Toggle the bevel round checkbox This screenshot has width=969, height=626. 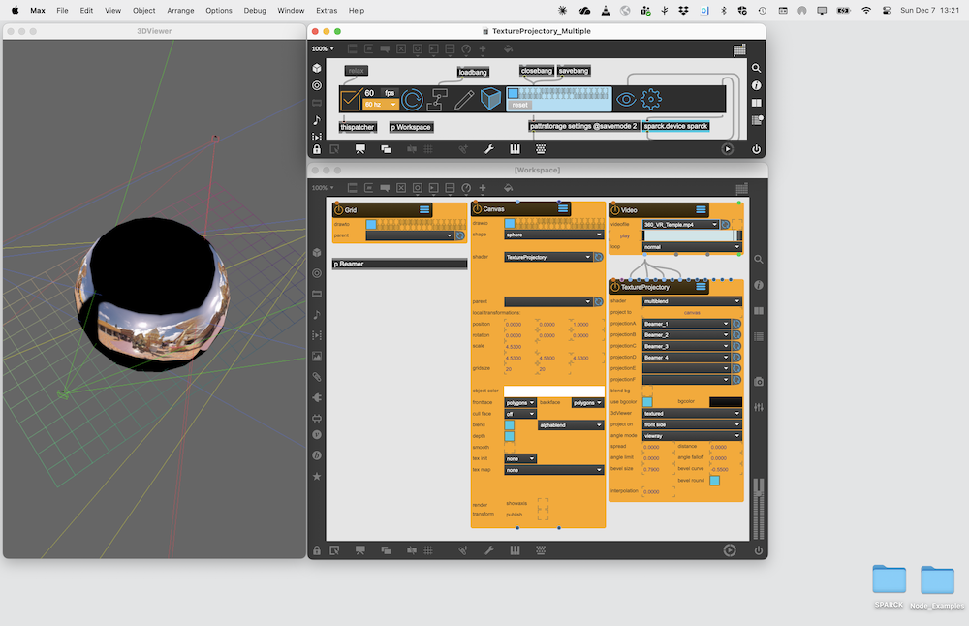click(x=714, y=480)
